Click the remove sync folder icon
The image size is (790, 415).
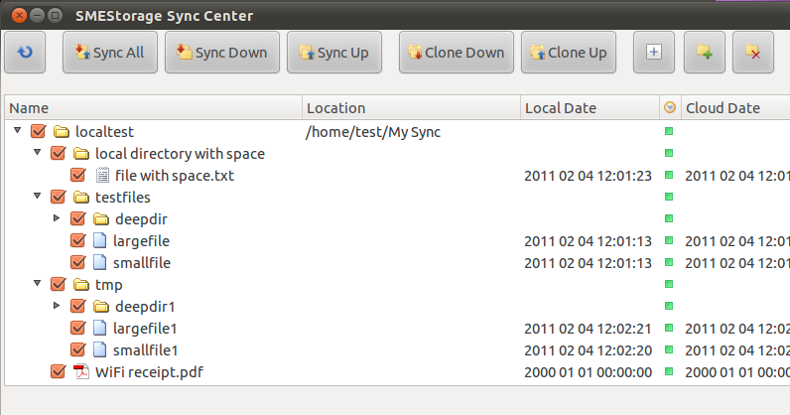[x=753, y=53]
